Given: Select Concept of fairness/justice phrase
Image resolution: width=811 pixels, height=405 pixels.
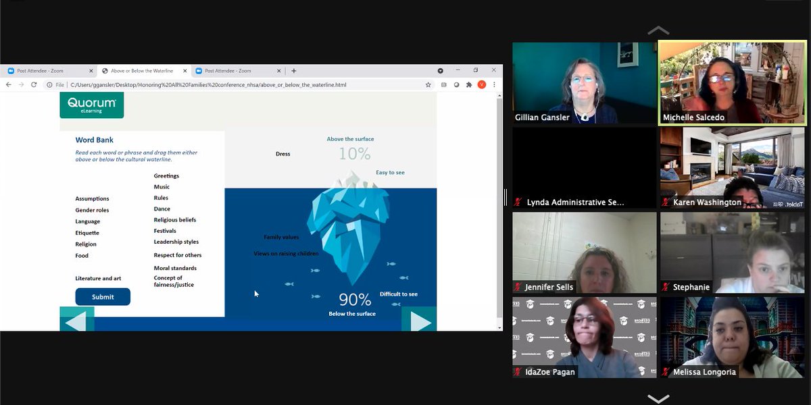Looking at the screenshot, I should tap(174, 281).
